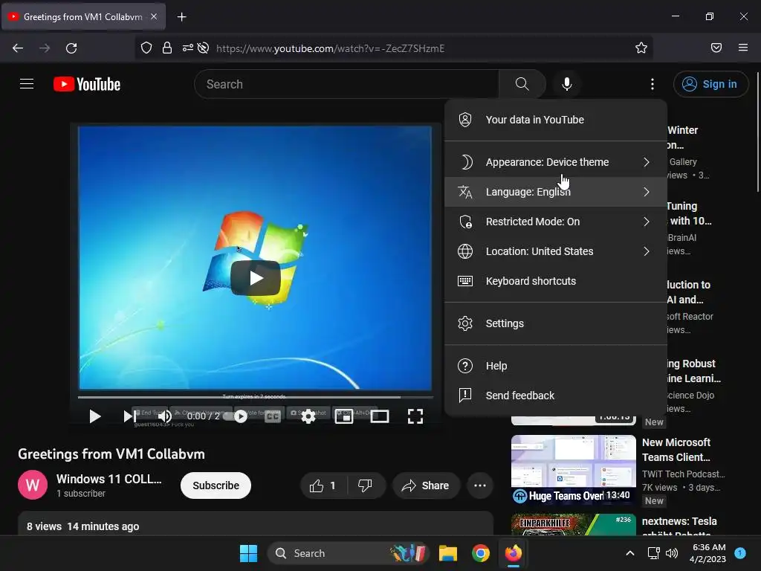761x571 pixels.
Task: Toggle the autoplay switch in the player
Action: (236, 416)
